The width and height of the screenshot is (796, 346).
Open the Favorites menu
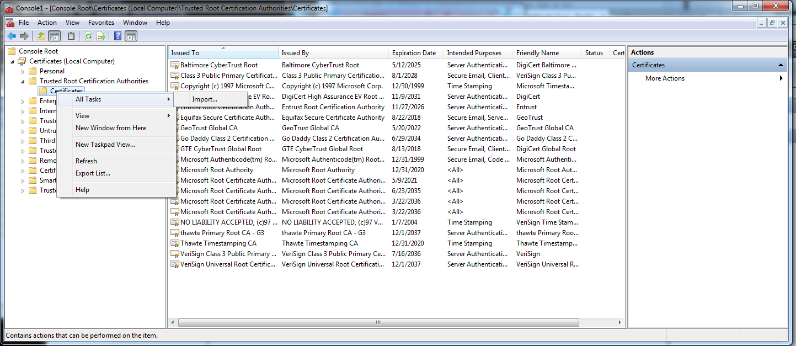[x=101, y=23]
